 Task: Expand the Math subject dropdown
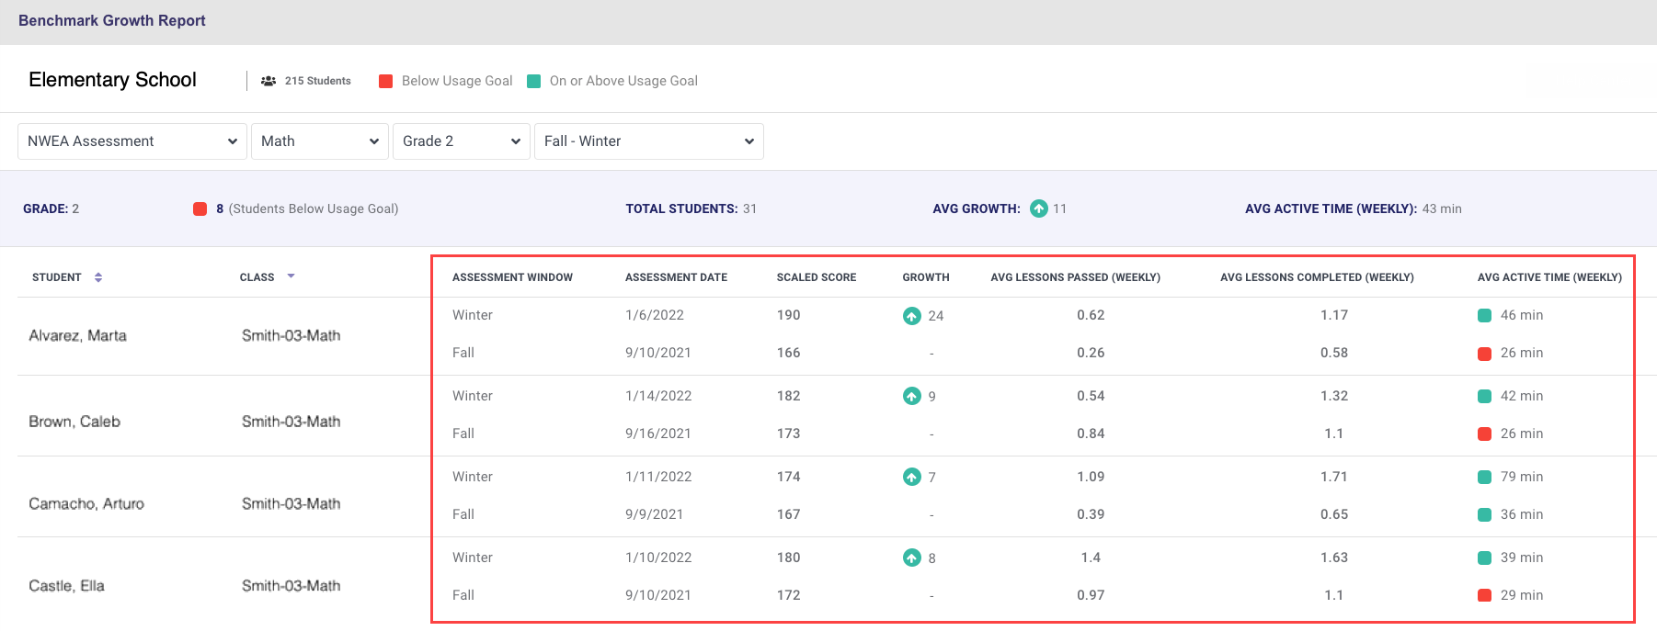pyautogui.click(x=319, y=141)
